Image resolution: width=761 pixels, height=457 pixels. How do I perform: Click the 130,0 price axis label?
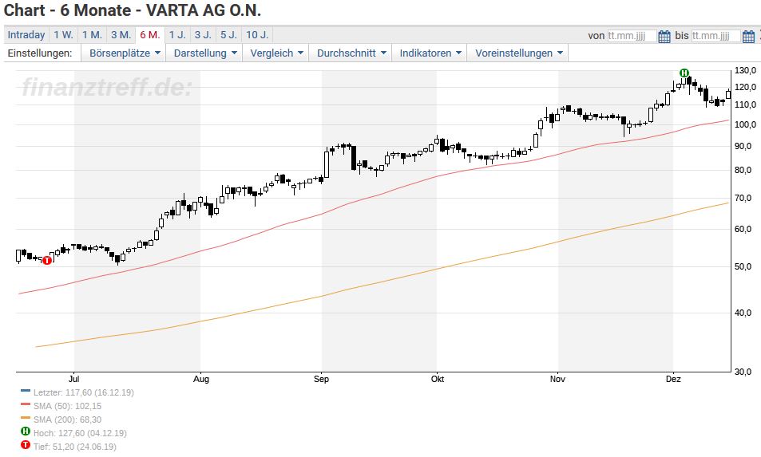(746, 71)
